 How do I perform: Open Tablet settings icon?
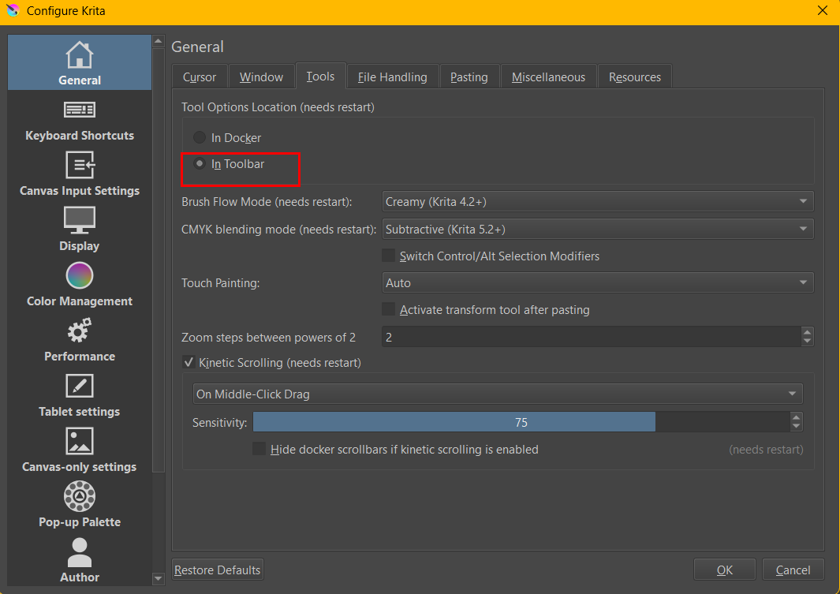(x=80, y=387)
